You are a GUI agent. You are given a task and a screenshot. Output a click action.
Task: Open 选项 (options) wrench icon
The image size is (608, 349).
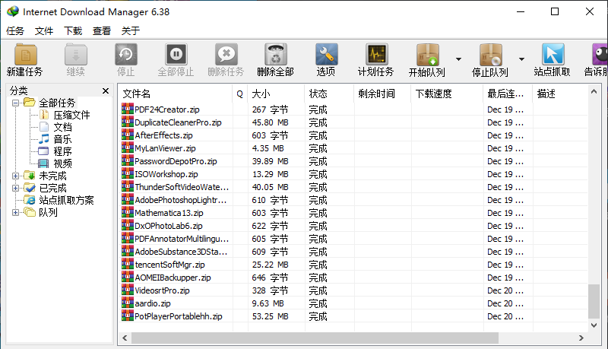click(326, 56)
